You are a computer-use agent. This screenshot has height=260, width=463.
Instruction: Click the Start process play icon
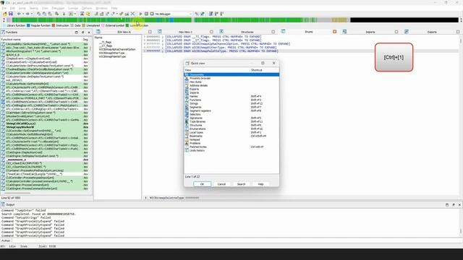click(141, 14)
